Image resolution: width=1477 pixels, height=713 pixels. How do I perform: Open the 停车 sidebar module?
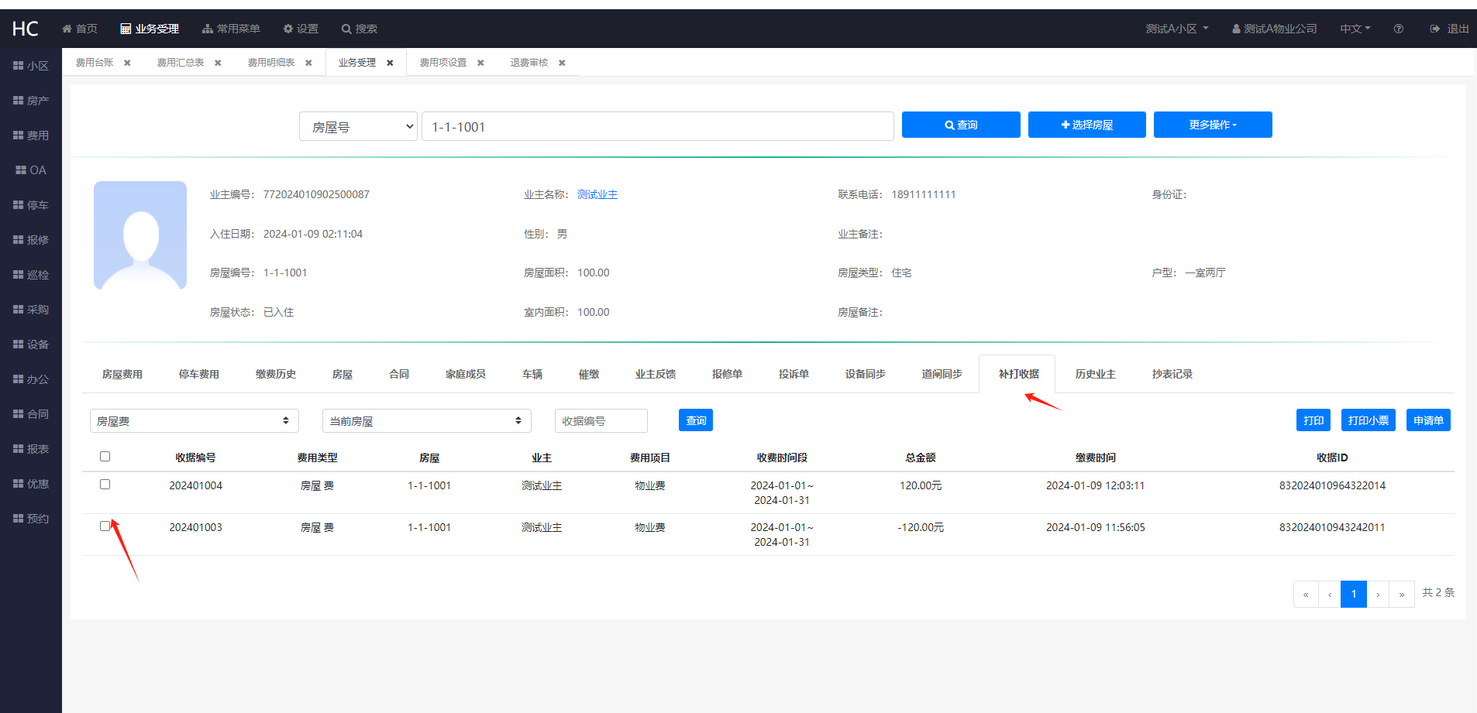tap(31, 205)
